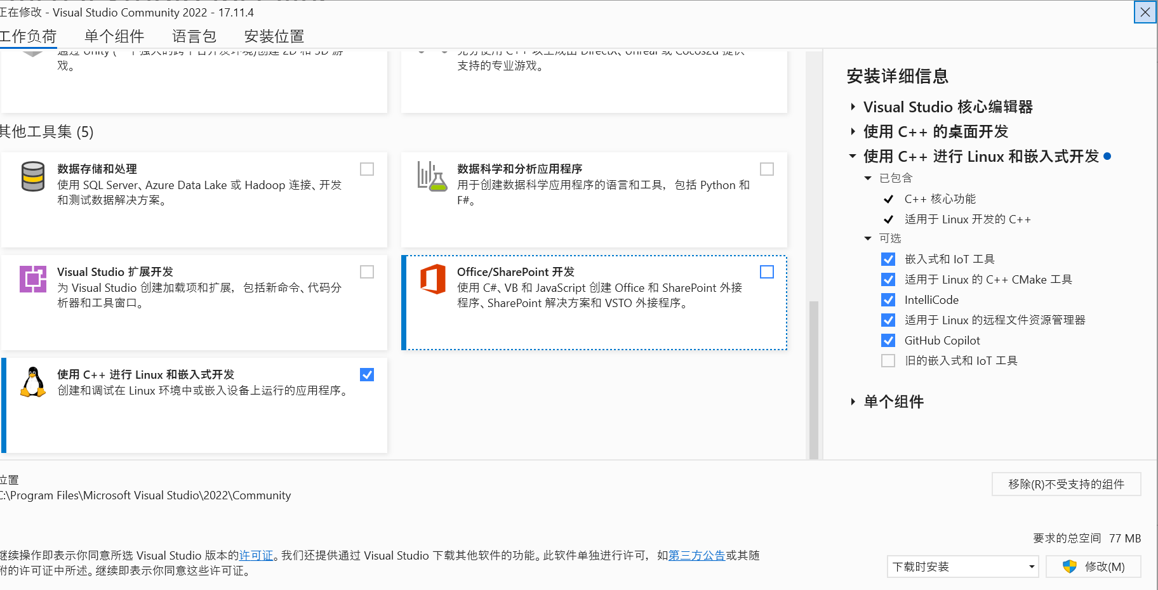
Task: Check the Visual Studio 扩展开发 workload
Action: tap(367, 272)
